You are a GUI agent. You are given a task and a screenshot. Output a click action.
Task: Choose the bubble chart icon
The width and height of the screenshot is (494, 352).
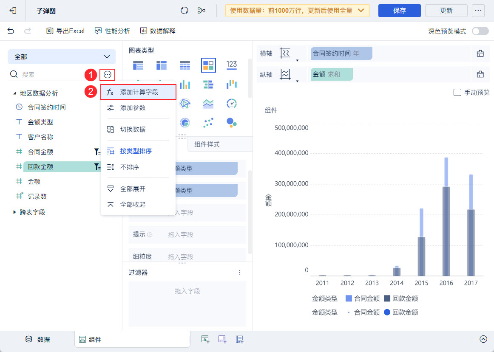tap(232, 122)
